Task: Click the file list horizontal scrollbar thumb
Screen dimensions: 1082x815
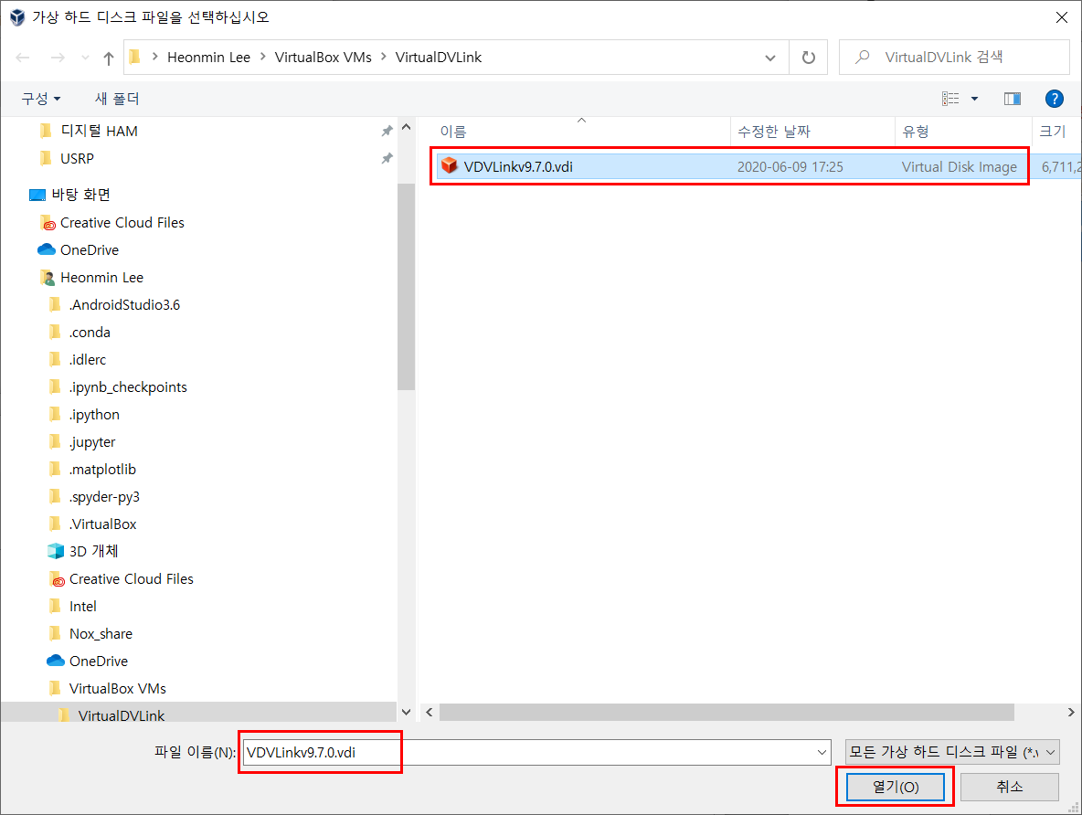Action: (x=727, y=712)
